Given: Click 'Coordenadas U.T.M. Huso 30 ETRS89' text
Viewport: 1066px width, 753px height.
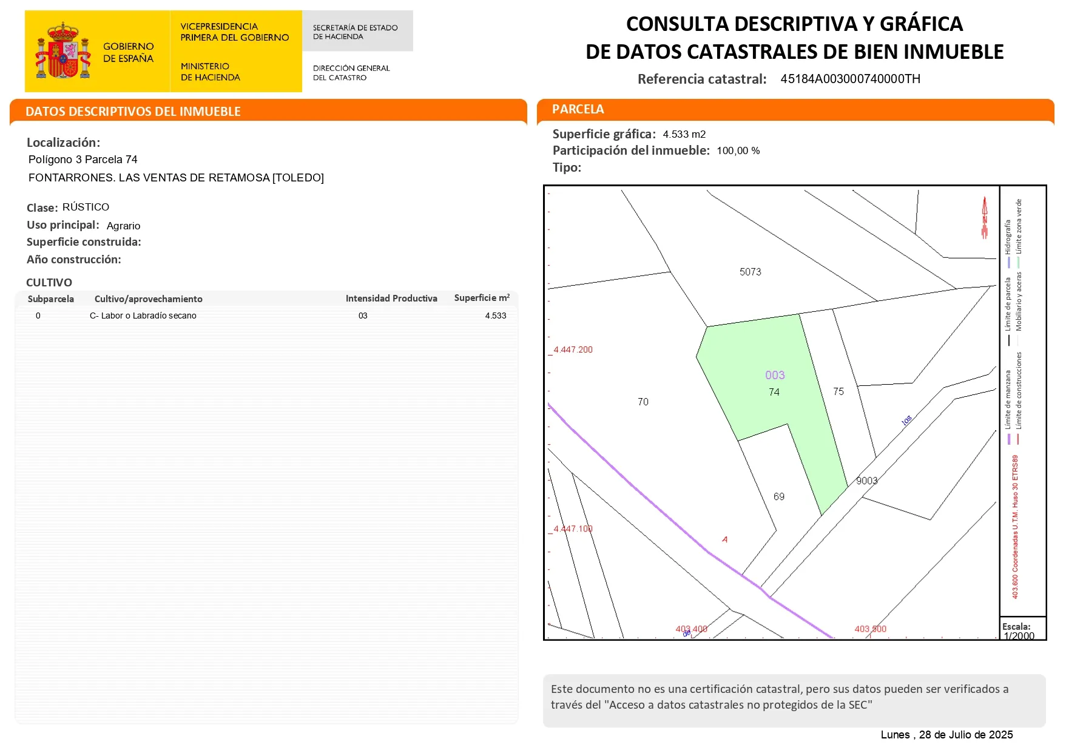Looking at the screenshot, I should tap(1015, 514).
